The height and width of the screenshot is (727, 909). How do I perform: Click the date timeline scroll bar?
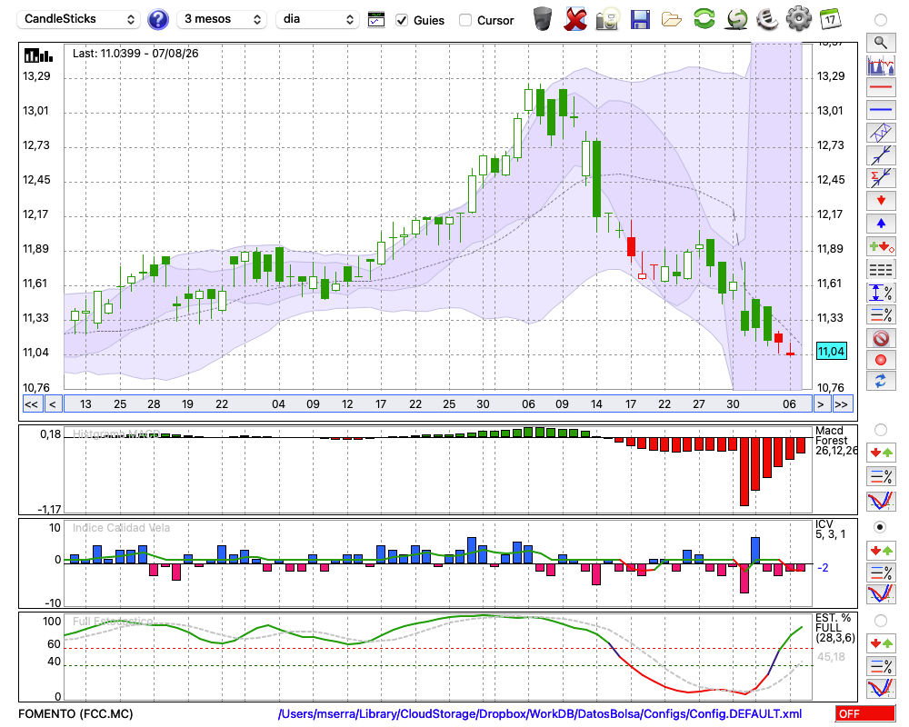(x=438, y=404)
